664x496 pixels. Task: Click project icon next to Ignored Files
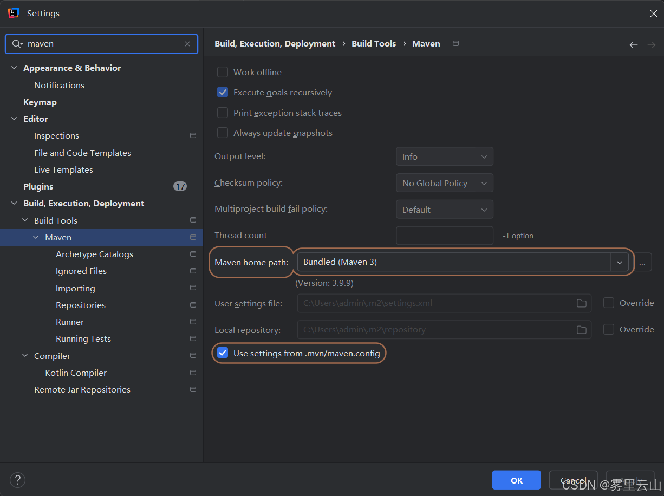click(x=193, y=271)
